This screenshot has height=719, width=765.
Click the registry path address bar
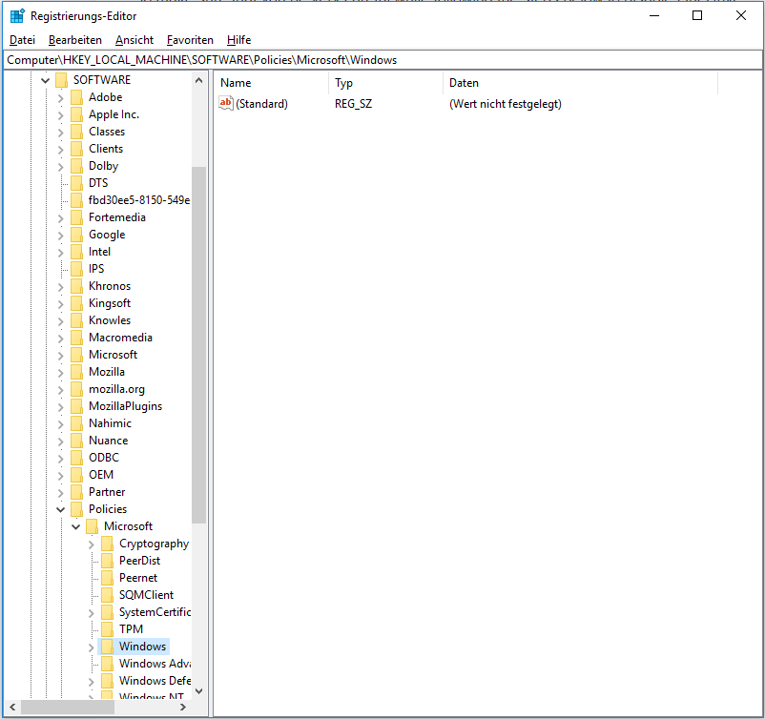(x=382, y=60)
